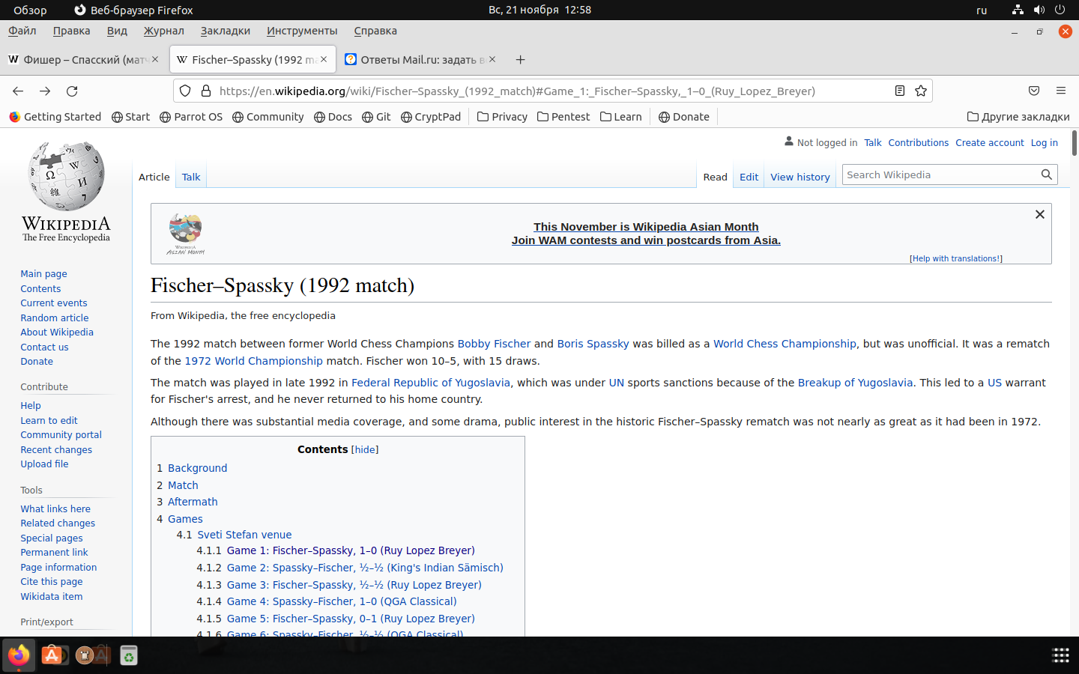
Task: Click the Wikipedia search magnifier icon
Action: [x=1046, y=174]
